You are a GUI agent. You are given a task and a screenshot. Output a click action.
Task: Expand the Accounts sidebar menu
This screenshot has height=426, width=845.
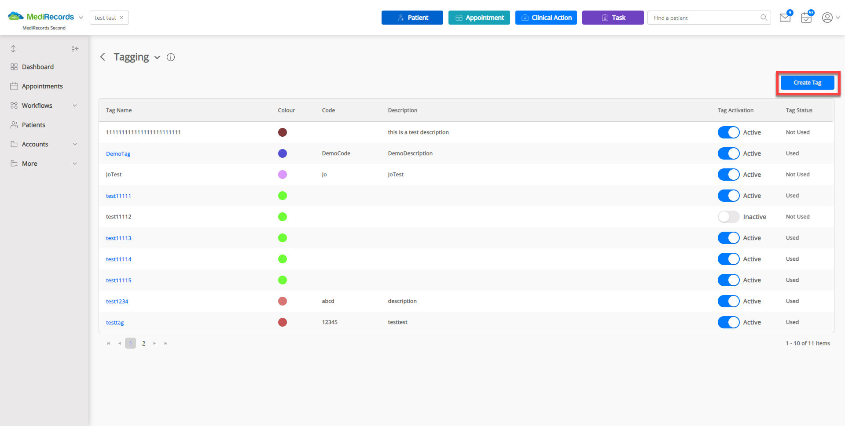75,144
